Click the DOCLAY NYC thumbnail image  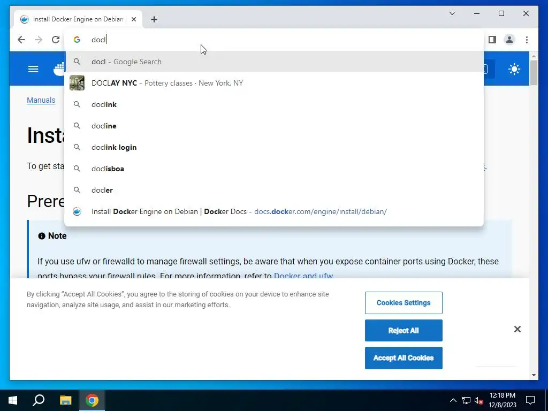tap(77, 83)
